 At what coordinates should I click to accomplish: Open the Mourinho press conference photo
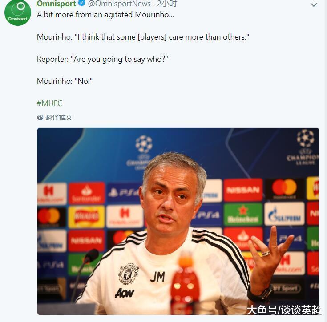(x=178, y=221)
